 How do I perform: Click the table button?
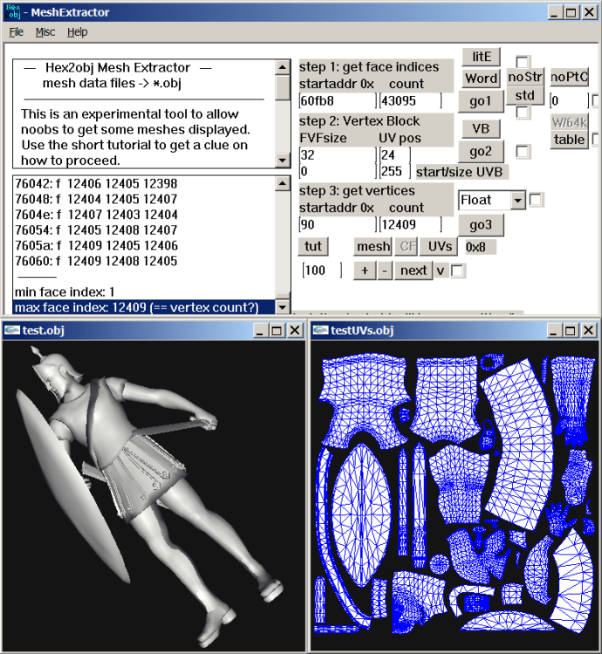569,140
